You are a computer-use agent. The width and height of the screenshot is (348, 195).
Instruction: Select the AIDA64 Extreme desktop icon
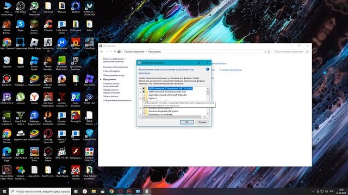pyautogui.click(x=76, y=173)
